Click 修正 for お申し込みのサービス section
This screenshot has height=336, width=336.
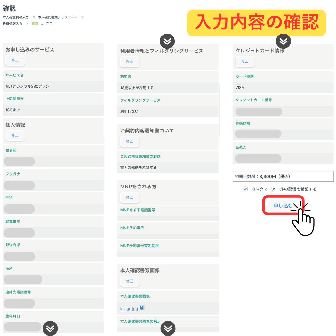point(15,60)
